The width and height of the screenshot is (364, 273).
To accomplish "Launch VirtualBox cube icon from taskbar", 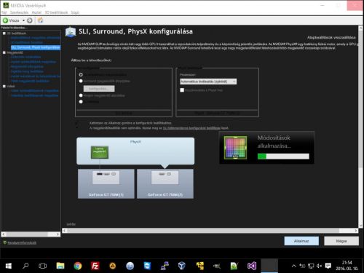I will tap(182, 266).
